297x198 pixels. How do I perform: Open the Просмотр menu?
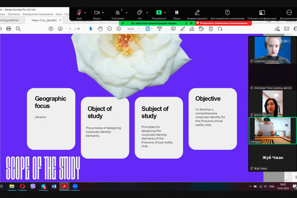pyautogui.click(x=14, y=14)
